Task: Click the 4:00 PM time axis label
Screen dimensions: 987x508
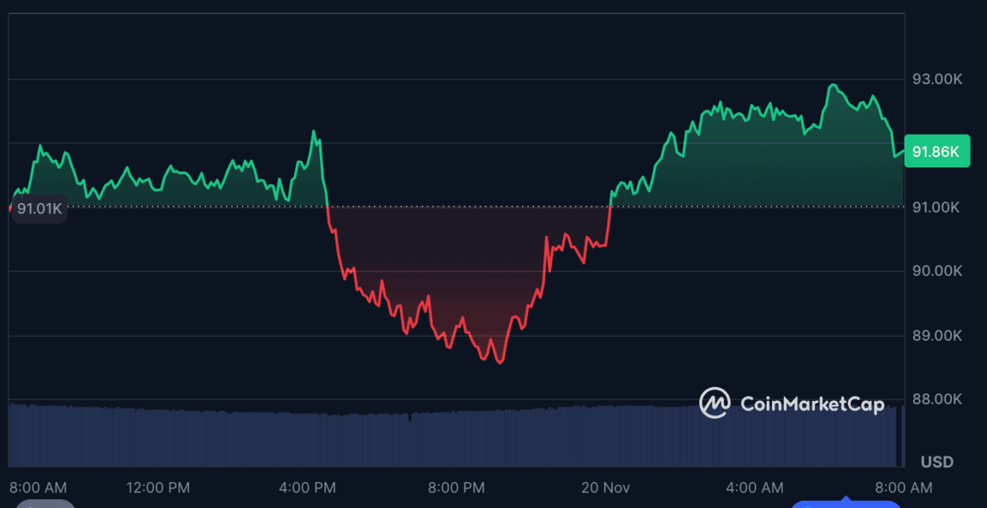Action: (x=307, y=488)
